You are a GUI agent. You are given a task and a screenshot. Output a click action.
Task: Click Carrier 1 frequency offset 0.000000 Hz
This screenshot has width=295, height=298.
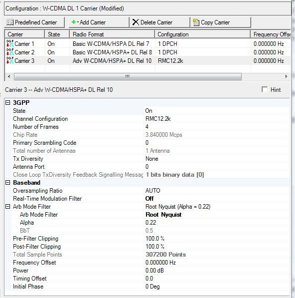269,44
